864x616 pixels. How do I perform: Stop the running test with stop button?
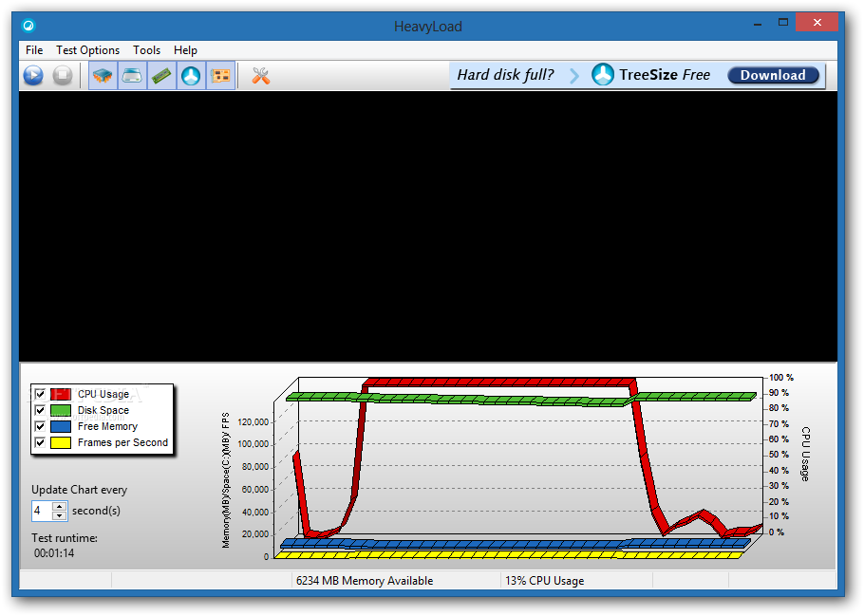coord(63,75)
